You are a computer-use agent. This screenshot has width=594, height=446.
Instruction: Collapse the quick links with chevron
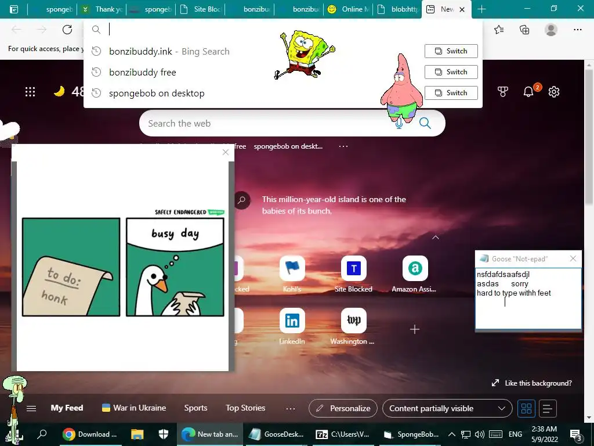pyautogui.click(x=436, y=238)
